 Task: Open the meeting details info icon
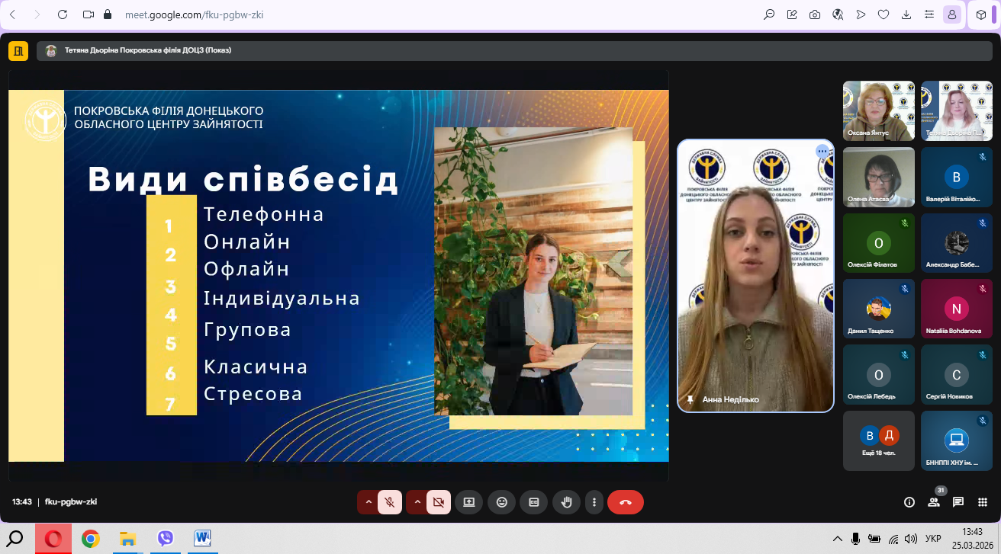tap(909, 502)
